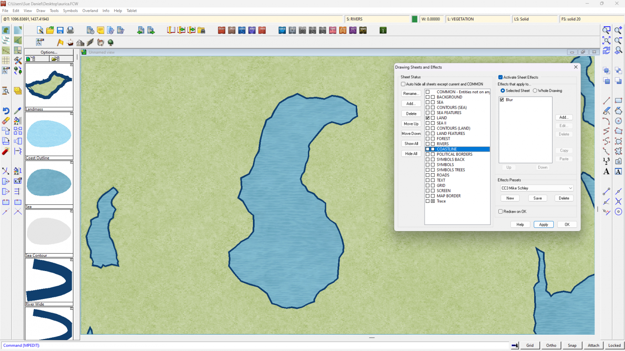The image size is (625, 351).
Task: Click OK in Drawing Sheets dialog
Action: tap(567, 224)
